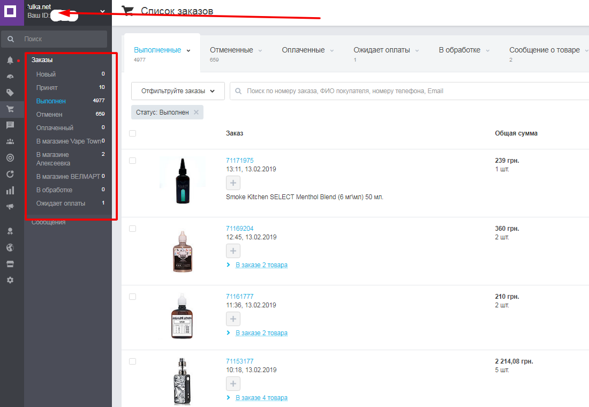Remove the Статус: Выполнен filter chip
This screenshot has width=589, height=407.
[x=196, y=112]
